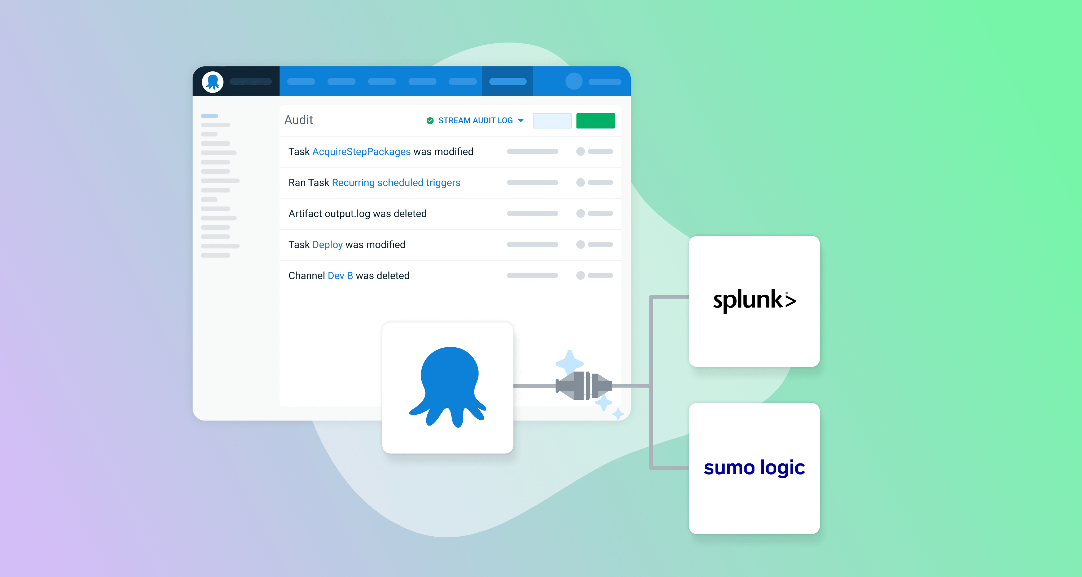The height and width of the screenshot is (577, 1082).
Task: Click the Audit tab label
Action: point(299,120)
